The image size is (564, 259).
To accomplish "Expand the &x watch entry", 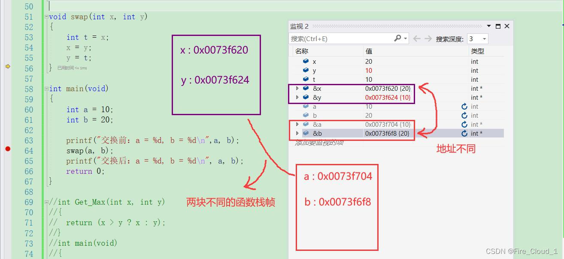I will (x=297, y=88).
